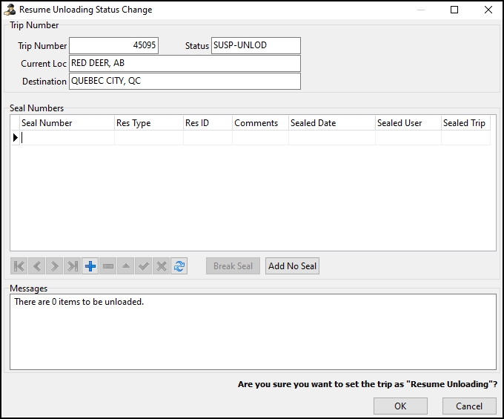This screenshot has width=504, height=419.
Task: Click the Res ID column header
Action: (208, 123)
